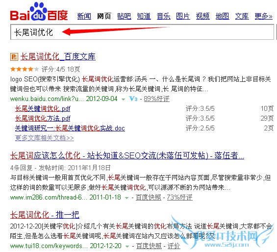Open 关键词研究一:长尾关键词优化实战.doc
This screenshot has width=277, height=252.
tap(70, 128)
